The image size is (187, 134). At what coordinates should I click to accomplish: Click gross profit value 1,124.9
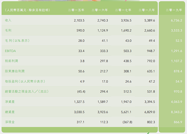point(103,31)
